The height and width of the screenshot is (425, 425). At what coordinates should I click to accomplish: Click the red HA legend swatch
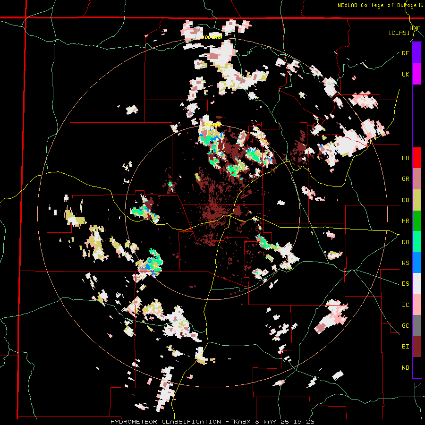point(417,158)
